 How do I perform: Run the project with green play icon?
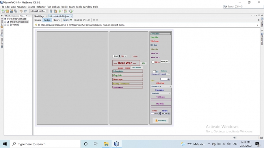click(60, 11)
